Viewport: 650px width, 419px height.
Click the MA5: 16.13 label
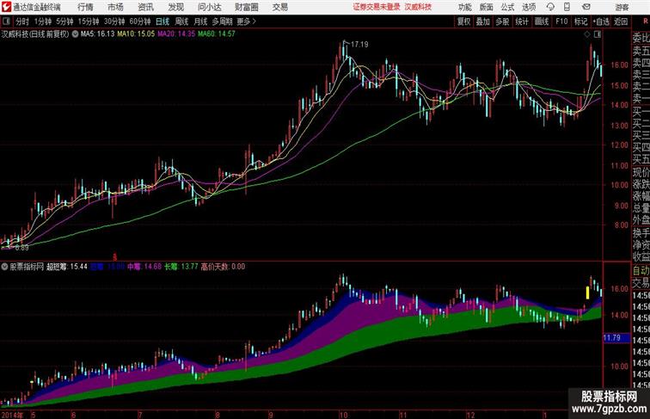pos(97,34)
